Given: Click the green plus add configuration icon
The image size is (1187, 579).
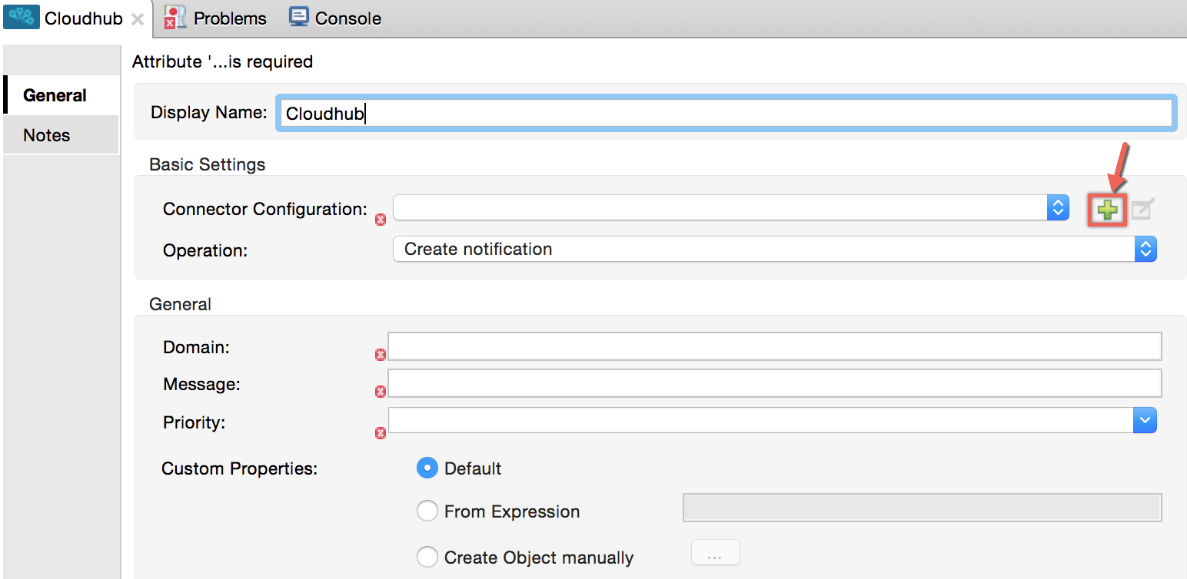Looking at the screenshot, I should pyautogui.click(x=1107, y=209).
